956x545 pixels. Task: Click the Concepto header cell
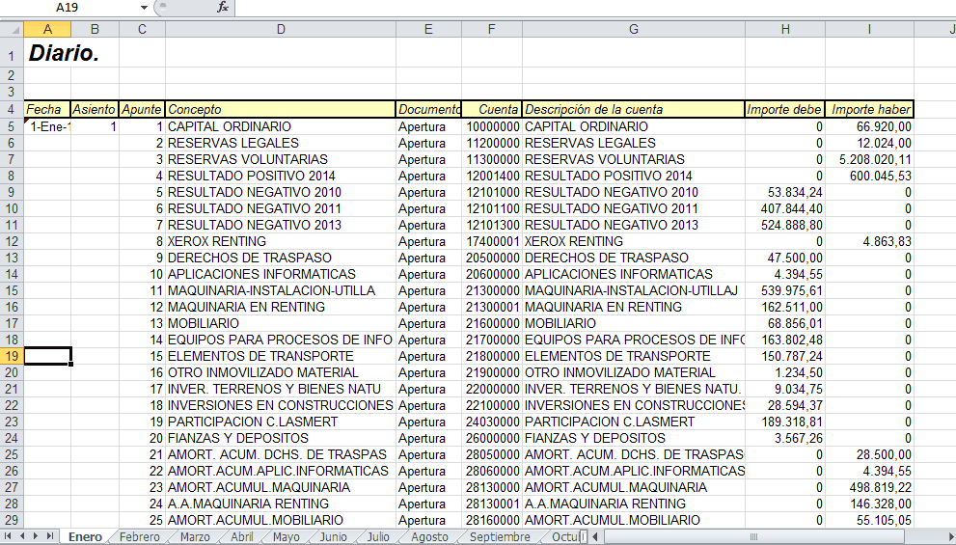click(281, 110)
